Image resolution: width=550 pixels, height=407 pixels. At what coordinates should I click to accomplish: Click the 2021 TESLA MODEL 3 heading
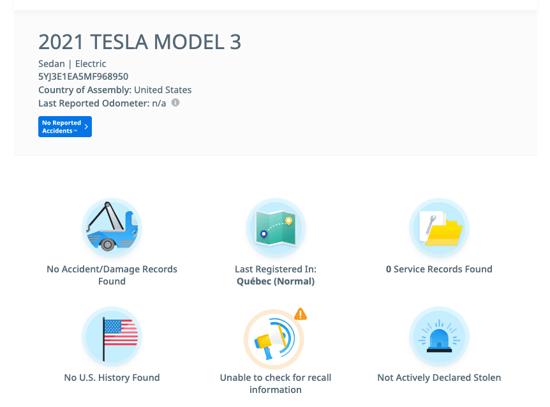coord(140,42)
